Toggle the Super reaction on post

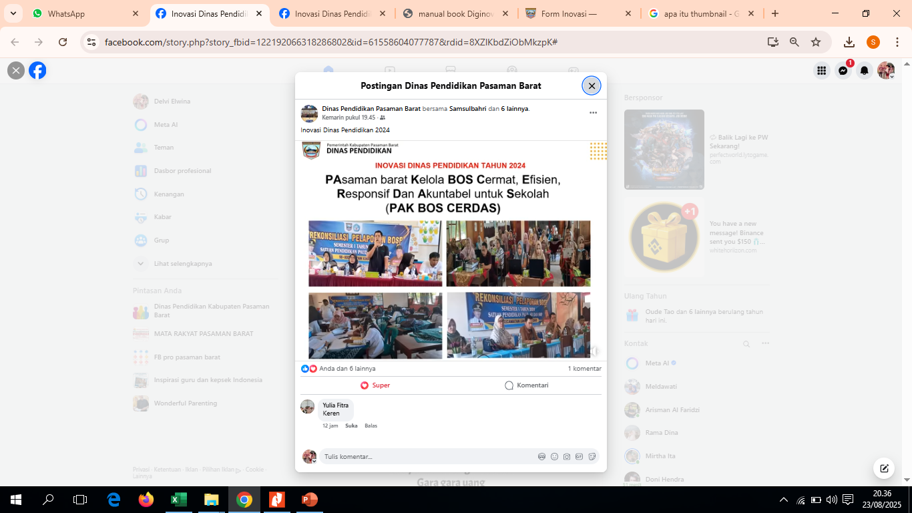[x=375, y=385]
